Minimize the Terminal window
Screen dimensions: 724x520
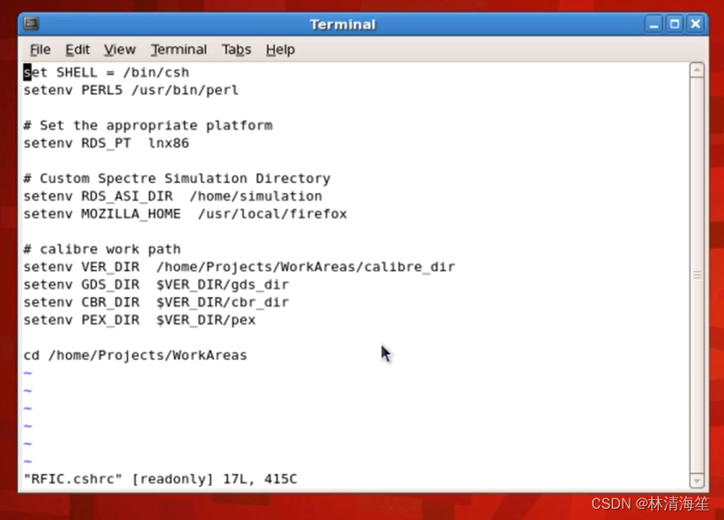(653, 24)
